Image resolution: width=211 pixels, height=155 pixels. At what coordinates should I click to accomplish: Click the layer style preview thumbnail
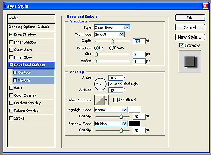[x=190, y=62]
